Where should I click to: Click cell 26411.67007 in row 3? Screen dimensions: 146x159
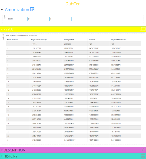click(69, 52)
